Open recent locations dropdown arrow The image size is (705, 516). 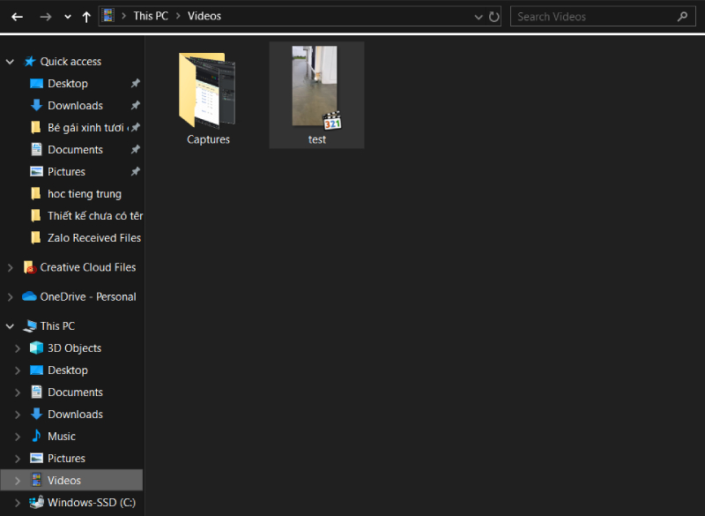coord(68,17)
